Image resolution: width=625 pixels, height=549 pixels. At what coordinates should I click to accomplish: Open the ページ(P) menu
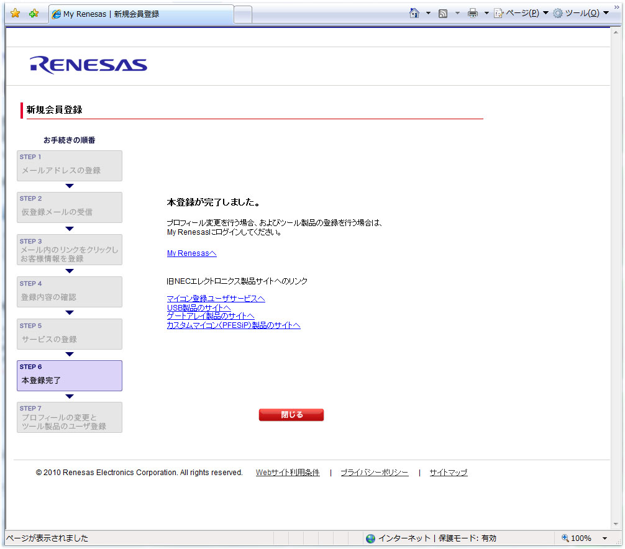coord(521,13)
